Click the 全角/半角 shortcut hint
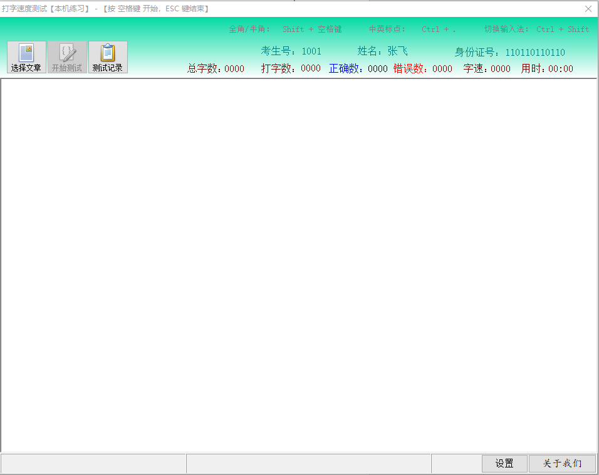 tap(285, 29)
